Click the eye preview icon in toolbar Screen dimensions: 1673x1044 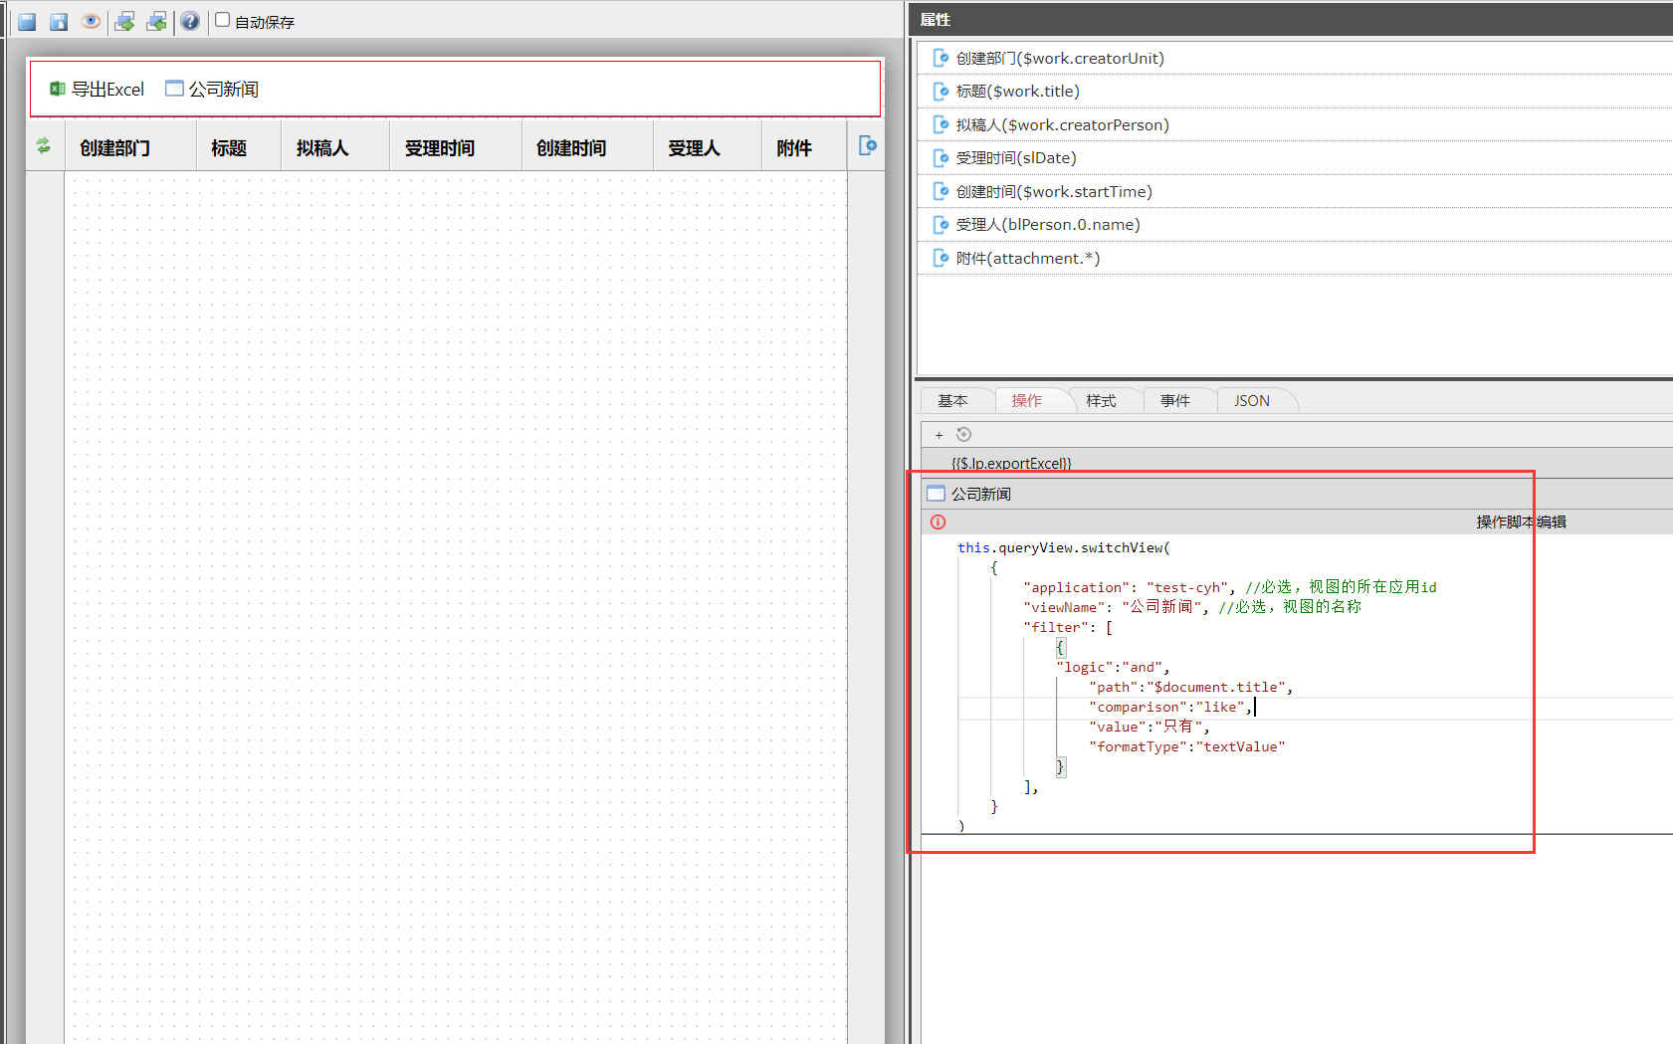point(91,22)
